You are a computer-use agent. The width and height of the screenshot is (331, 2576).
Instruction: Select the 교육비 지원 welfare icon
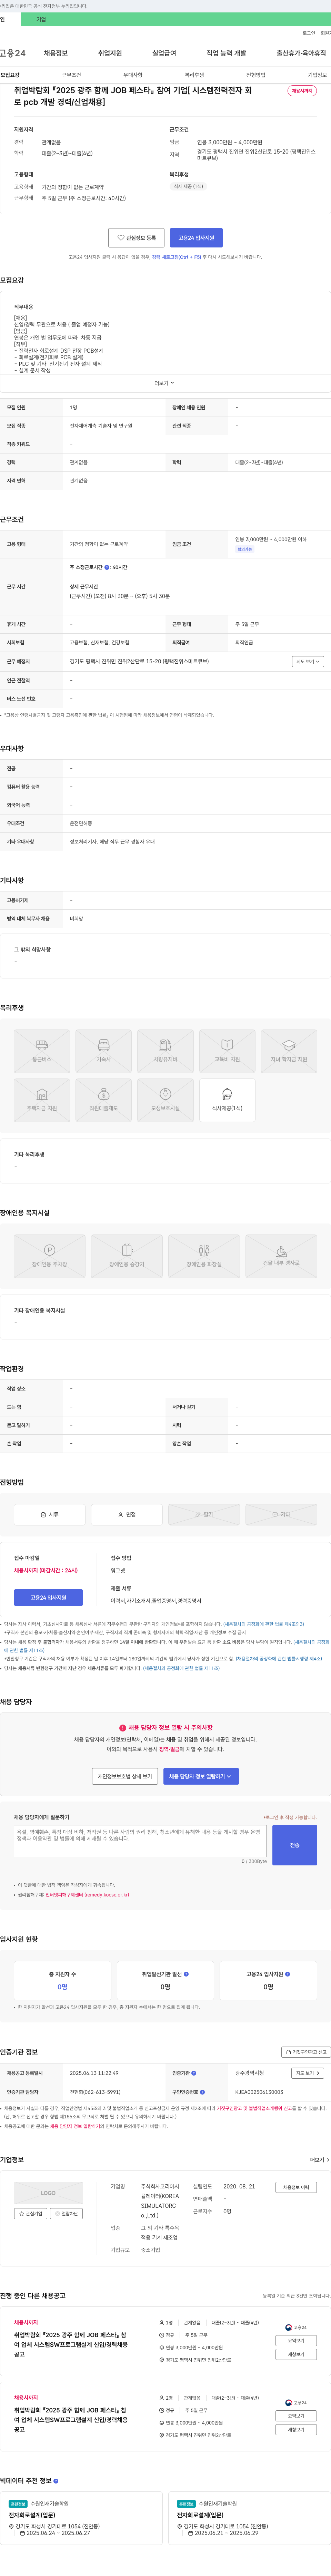click(227, 1051)
